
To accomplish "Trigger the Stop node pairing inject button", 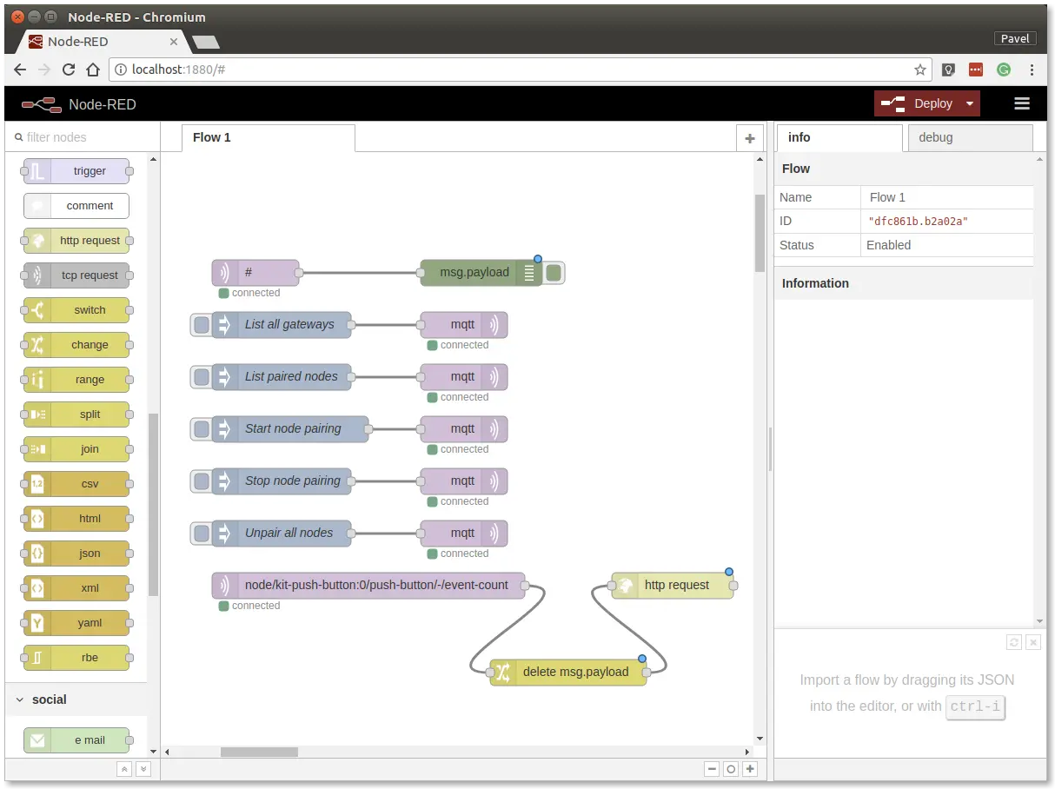I will coord(202,481).
